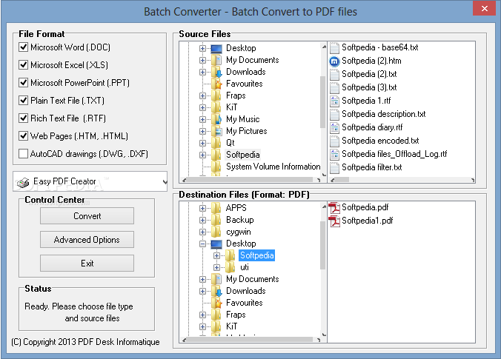Image resolution: width=501 pixels, height=359 pixels.
Task: Click Favourites star icon in Source tree
Action: click(x=216, y=84)
